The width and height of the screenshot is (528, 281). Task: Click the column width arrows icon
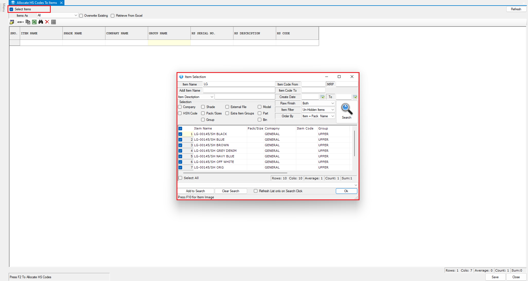pyautogui.click(x=20, y=22)
